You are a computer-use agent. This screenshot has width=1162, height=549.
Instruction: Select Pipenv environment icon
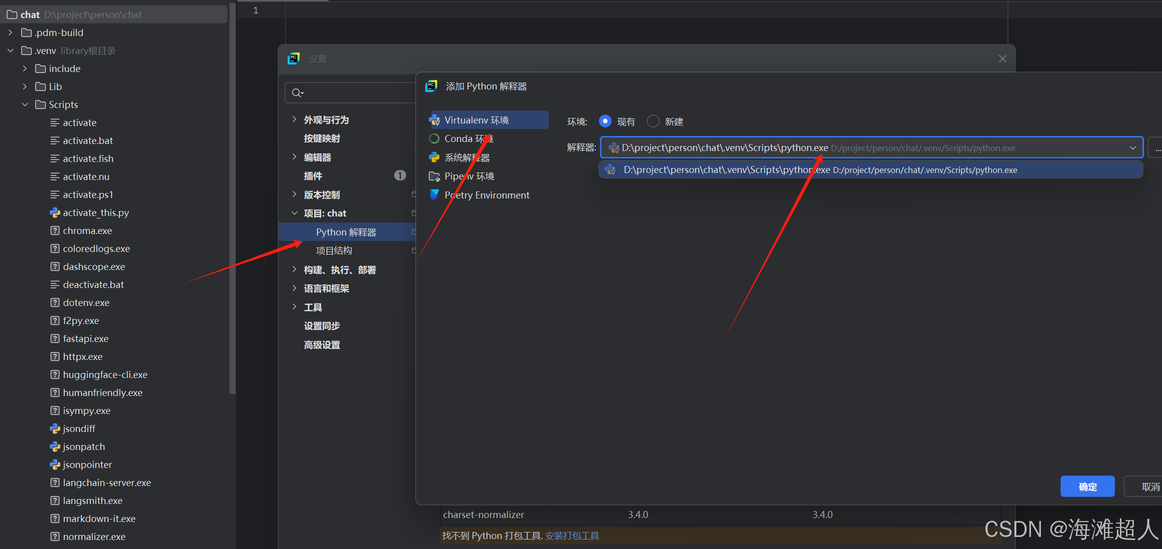[434, 176]
